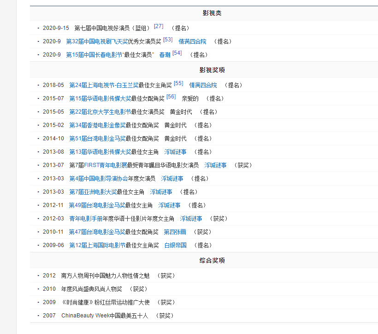Go to the 春潮 film page
This screenshot has width=378, height=334.
(165, 55)
